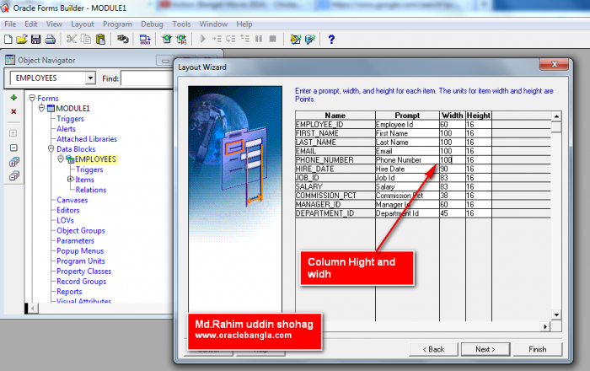Select the Attached Libraries tree item
This screenshot has width=590, height=371.
(x=87, y=139)
